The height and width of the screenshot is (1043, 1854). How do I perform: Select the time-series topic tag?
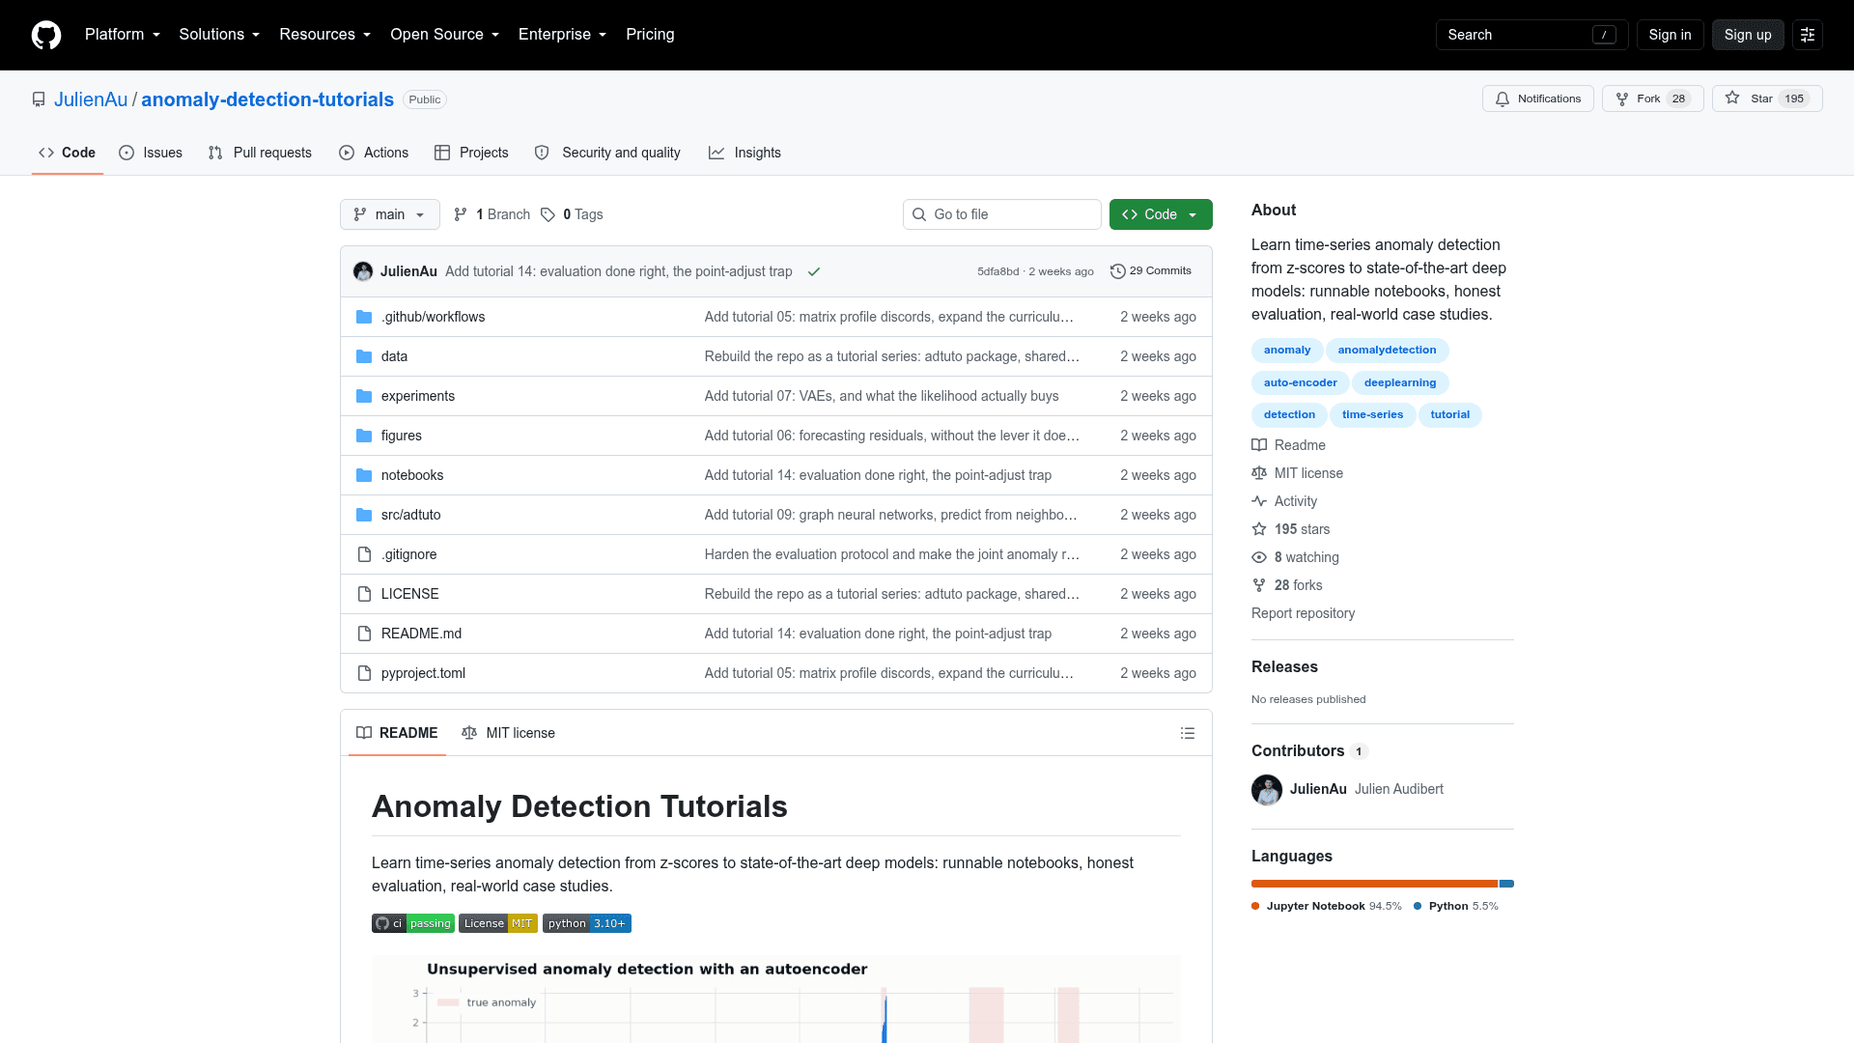1372,414
